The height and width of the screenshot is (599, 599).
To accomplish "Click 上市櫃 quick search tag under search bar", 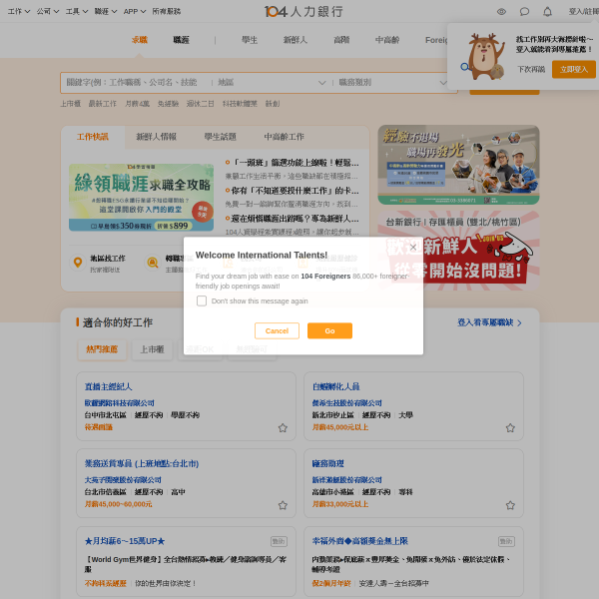I will click(x=70, y=104).
